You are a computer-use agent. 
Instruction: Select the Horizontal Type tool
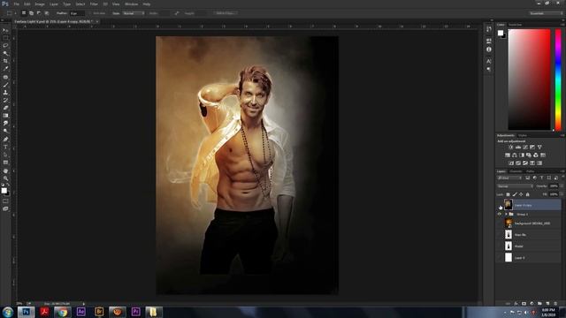point(5,148)
